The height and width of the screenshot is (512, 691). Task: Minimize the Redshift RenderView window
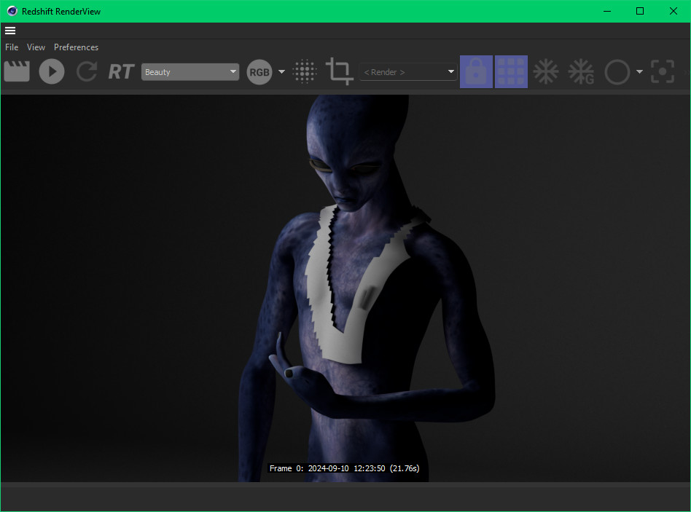coord(607,11)
